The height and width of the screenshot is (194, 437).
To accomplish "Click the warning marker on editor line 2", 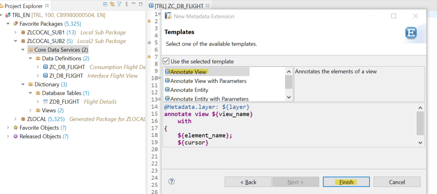I will click(149, 21).
